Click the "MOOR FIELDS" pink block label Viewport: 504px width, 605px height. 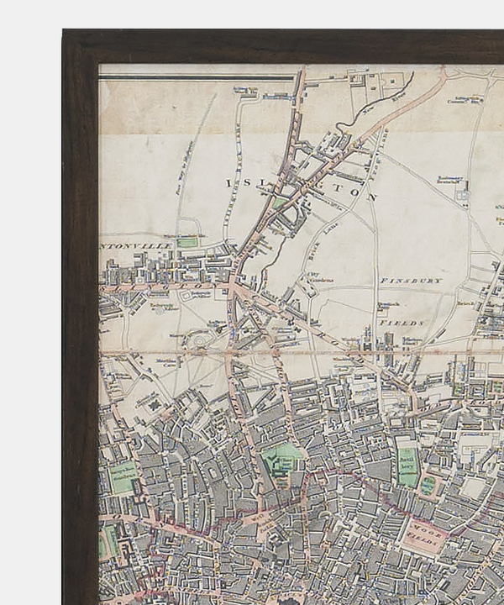click(423, 534)
